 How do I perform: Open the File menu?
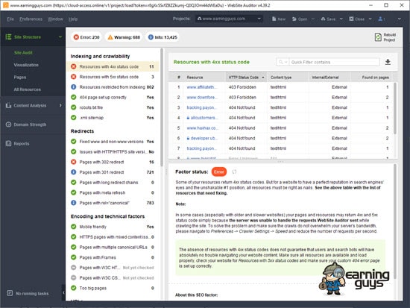pyautogui.click(x=10, y=19)
